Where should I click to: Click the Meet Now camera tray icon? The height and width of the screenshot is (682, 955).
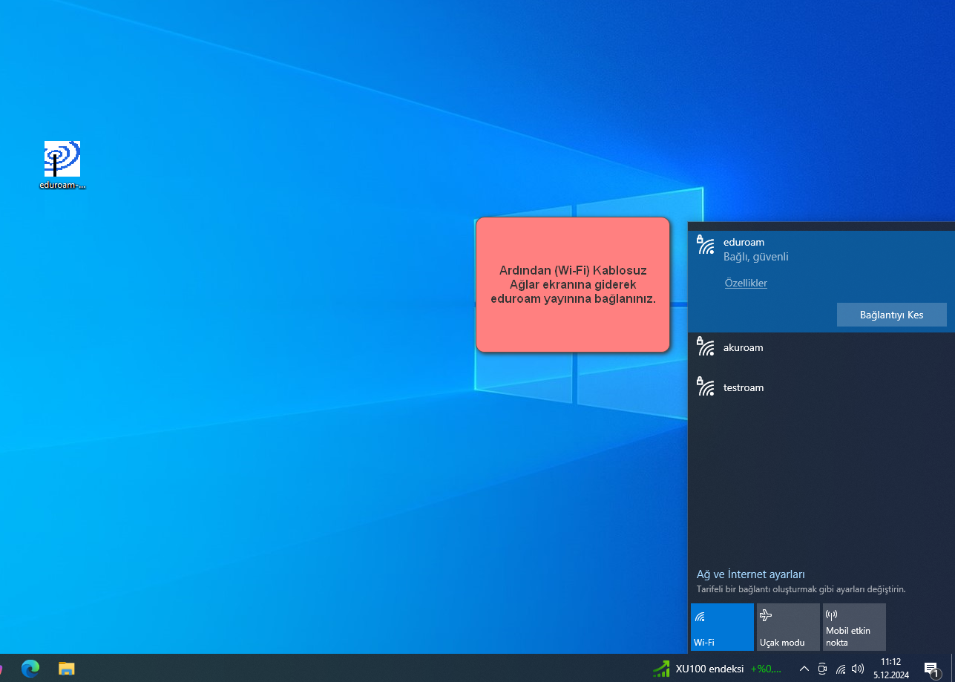coord(822,669)
